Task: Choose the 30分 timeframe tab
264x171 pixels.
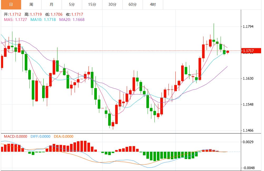Action: coord(112,5)
